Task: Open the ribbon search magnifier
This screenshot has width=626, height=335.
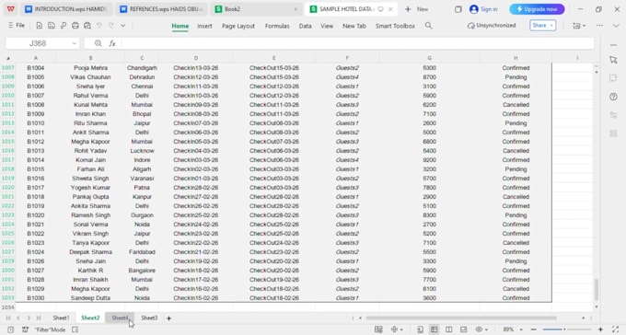Action: coord(428,26)
